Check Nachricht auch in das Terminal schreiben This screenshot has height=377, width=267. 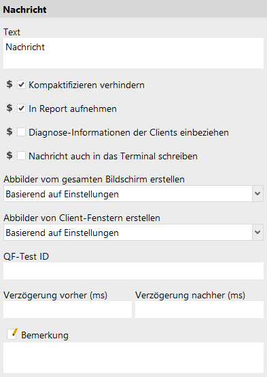click(22, 156)
